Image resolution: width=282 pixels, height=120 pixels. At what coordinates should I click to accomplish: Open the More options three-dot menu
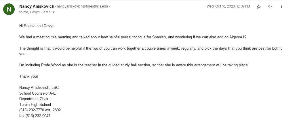pos(281,7)
